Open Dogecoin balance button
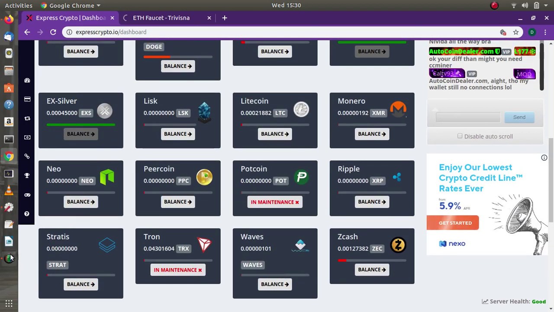This screenshot has height=312, width=554. (178, 66)
